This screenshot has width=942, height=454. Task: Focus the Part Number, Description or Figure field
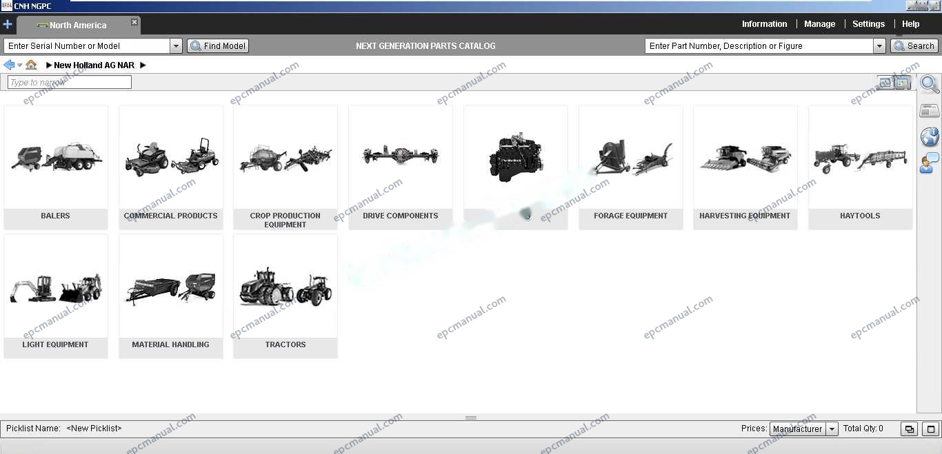pos(759,46)
